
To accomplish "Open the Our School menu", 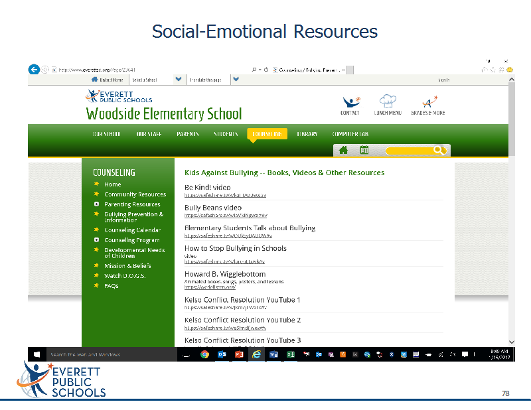I will point(107,134).
